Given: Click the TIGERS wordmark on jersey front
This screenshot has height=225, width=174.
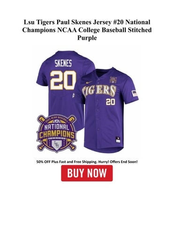Looking at the screenshot, I should (x=99, y=90).
